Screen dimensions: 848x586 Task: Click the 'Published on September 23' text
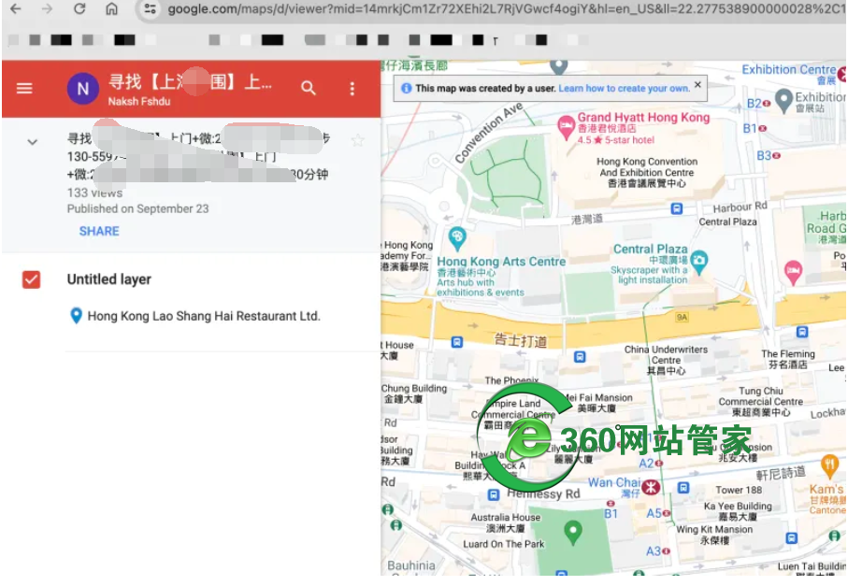pyautogui.click(x=138, y=208)
